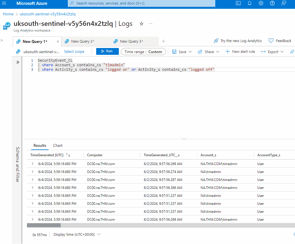
Task: Click the TimeGenerated_UTC__s column header
Action: point(162,155)
